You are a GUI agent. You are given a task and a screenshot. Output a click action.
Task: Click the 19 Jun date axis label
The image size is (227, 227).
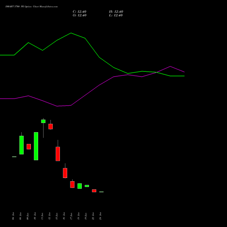86,216
